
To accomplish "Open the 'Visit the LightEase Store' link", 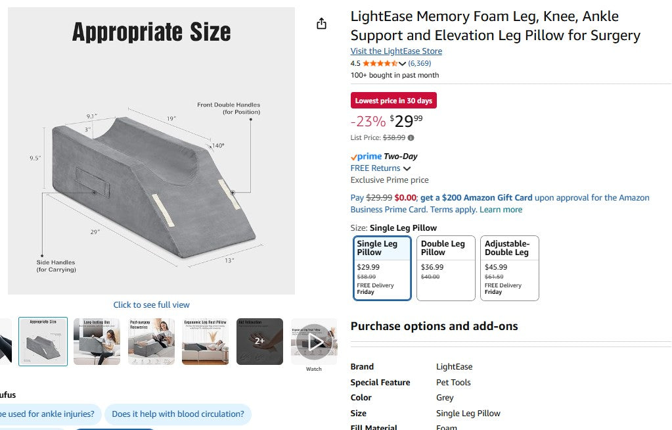I will [396, 51].
